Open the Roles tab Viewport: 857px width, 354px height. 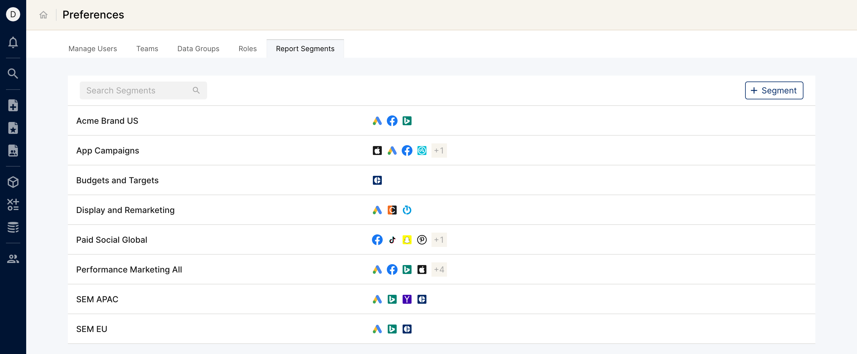tap(248, 48)
